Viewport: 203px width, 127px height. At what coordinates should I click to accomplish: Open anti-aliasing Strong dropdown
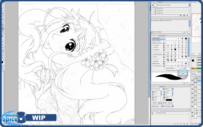tap(170, 106)
